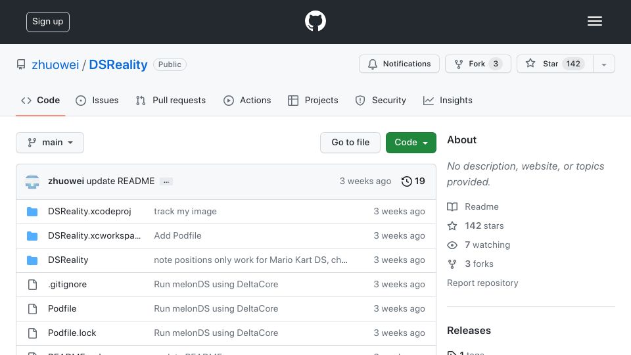This screenshot has height=355, width=631.
Task: Click the Releases heading link
Action: point(469,331)
